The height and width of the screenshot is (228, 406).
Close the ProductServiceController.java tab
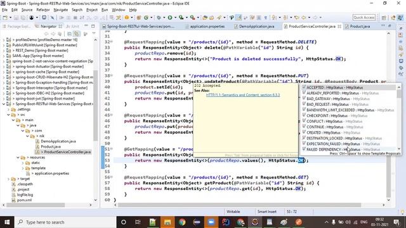click(339, 27)
